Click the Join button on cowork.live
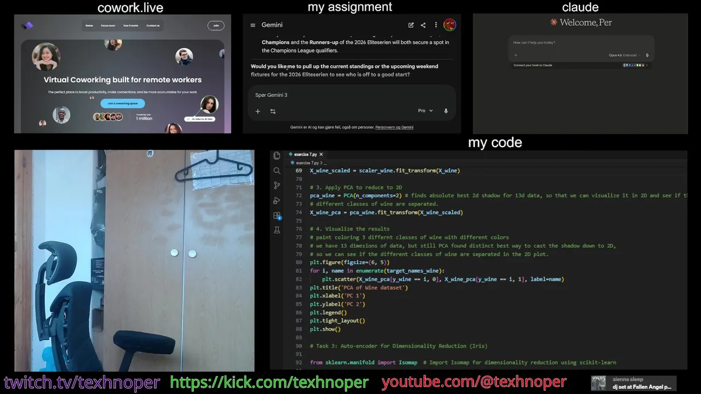701x394 pixels. pyautogui.click(x=216, y=25)
